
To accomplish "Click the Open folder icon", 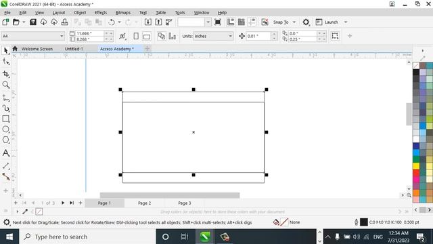I will (16, 22).
